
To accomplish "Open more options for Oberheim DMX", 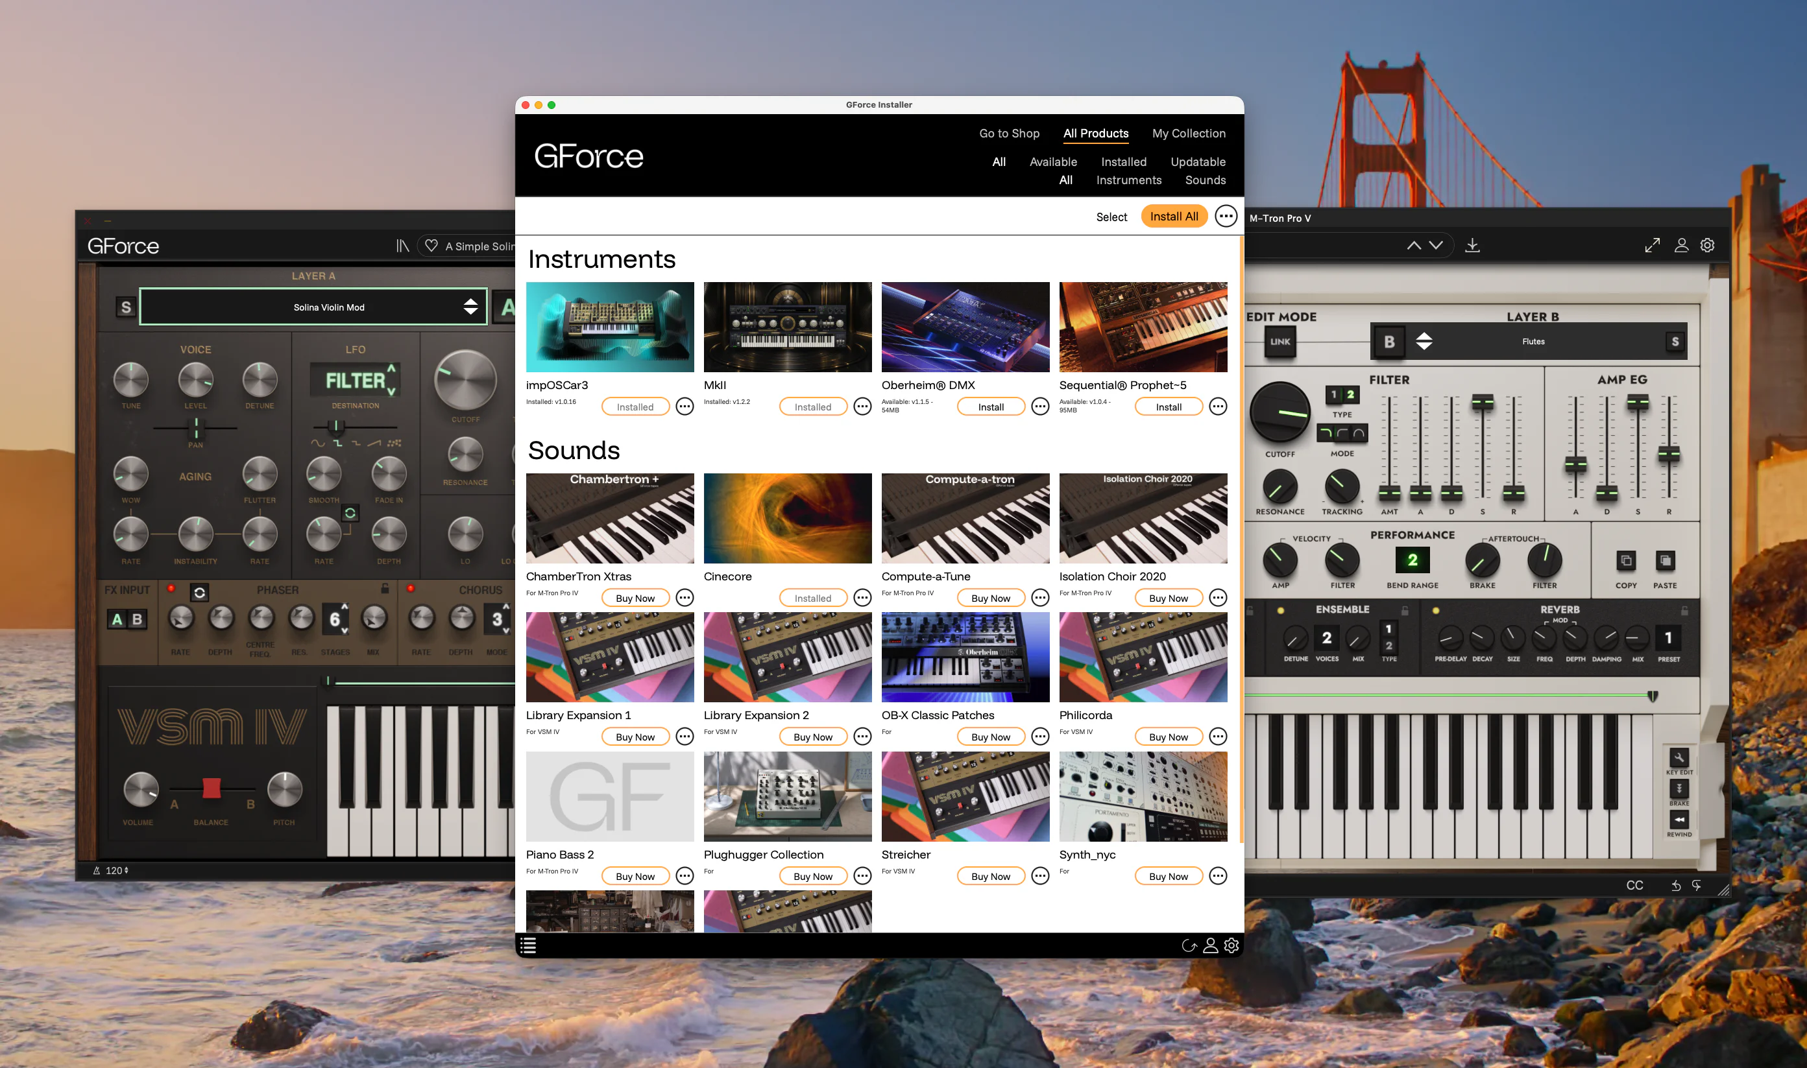I will [x=1040, y=407].
